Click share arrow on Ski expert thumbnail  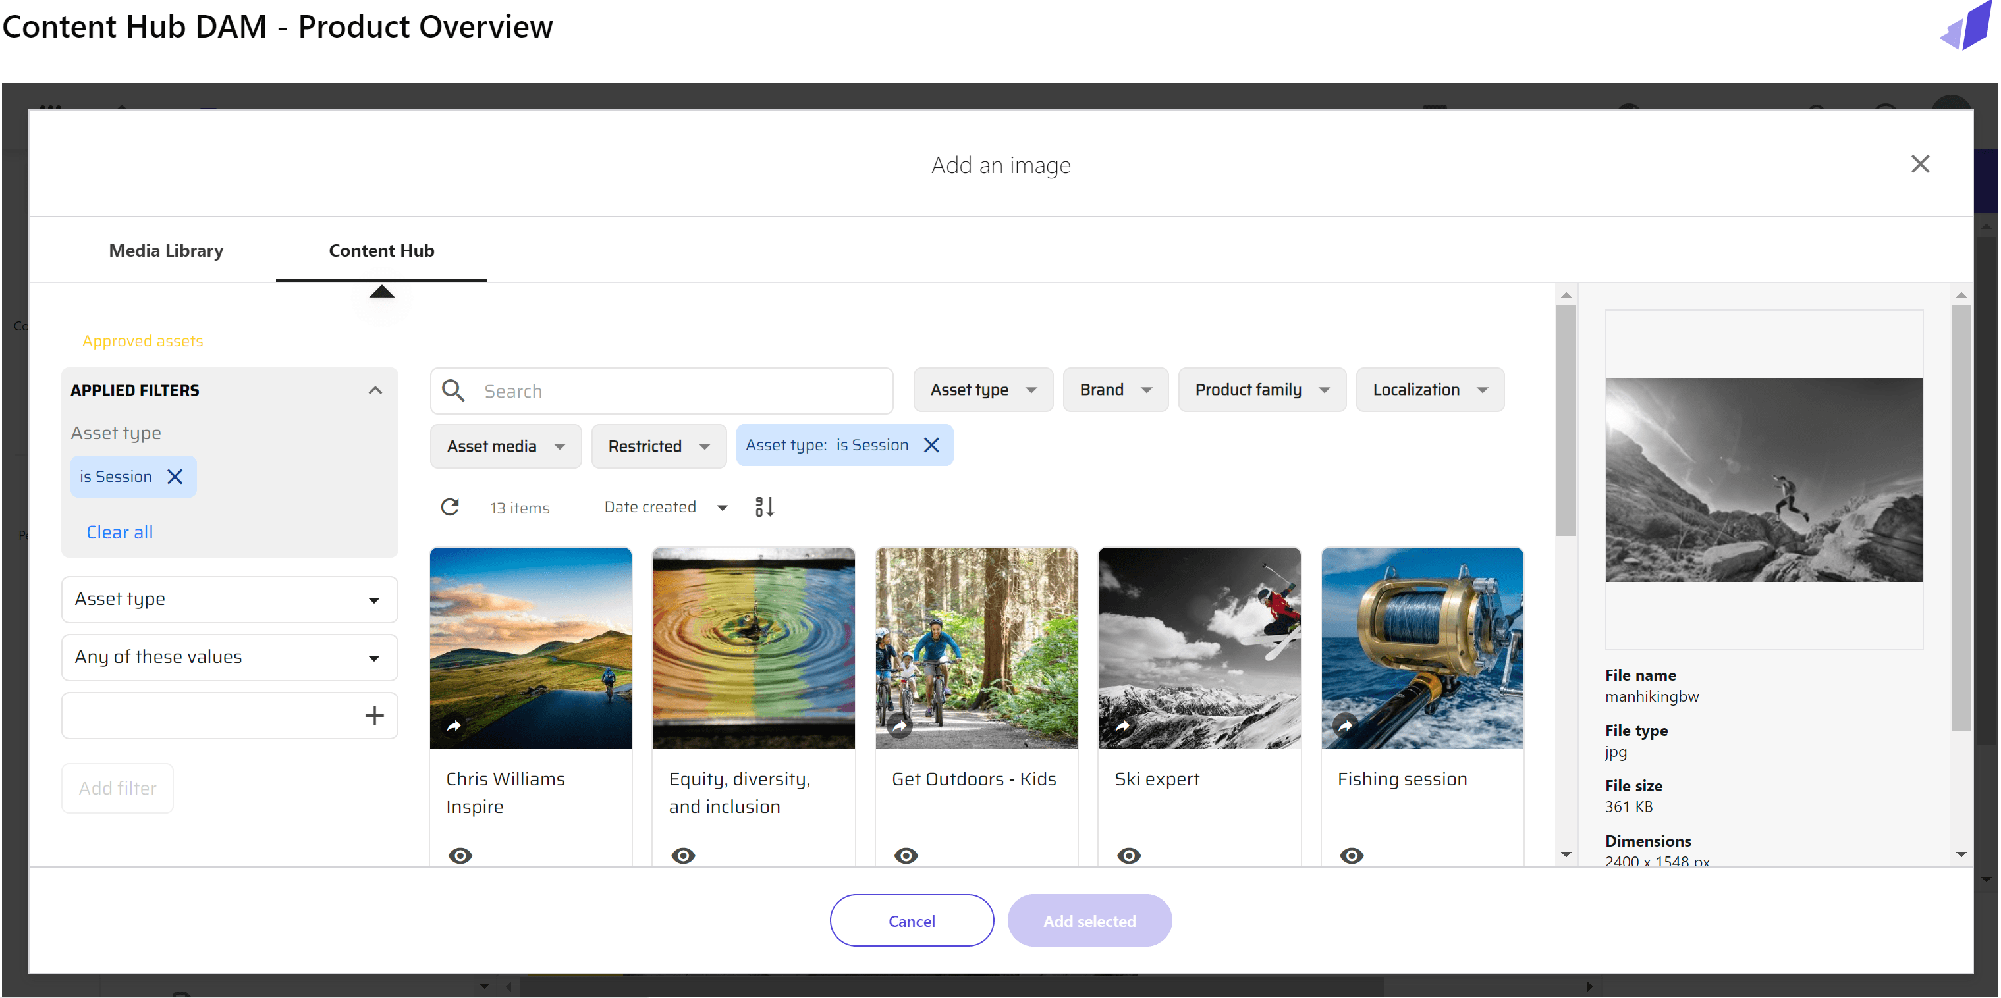[1122, 726]
